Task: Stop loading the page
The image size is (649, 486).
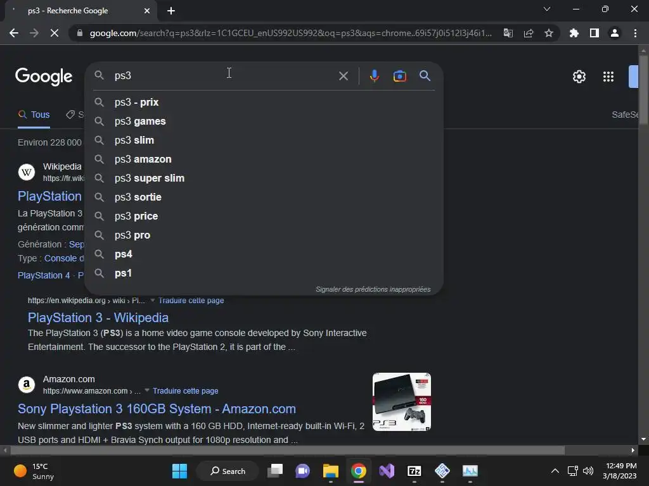Action: [55, 33]
